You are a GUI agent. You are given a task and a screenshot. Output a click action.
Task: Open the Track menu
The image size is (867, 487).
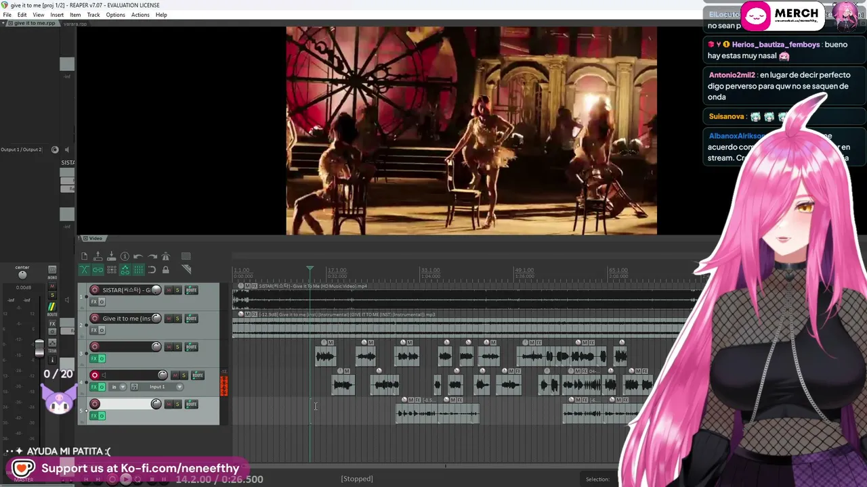tap(93, 15)
